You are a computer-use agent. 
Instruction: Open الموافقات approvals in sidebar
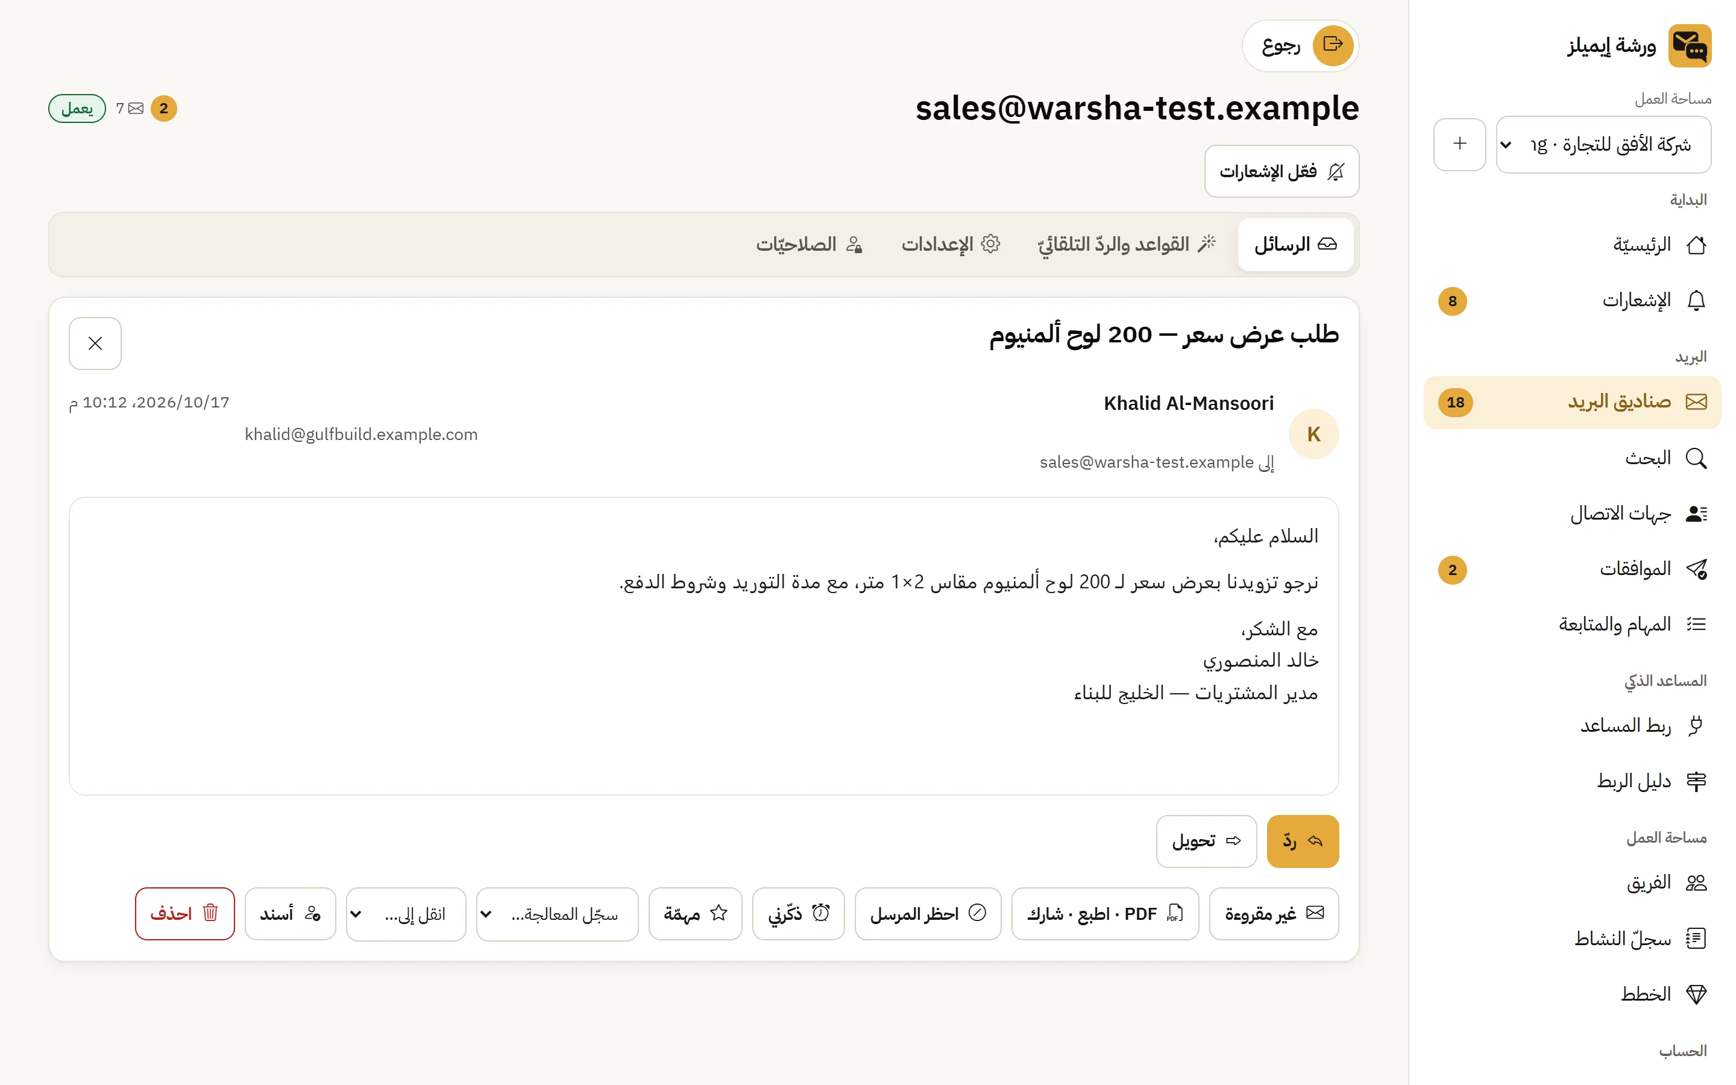point(1571,570)
